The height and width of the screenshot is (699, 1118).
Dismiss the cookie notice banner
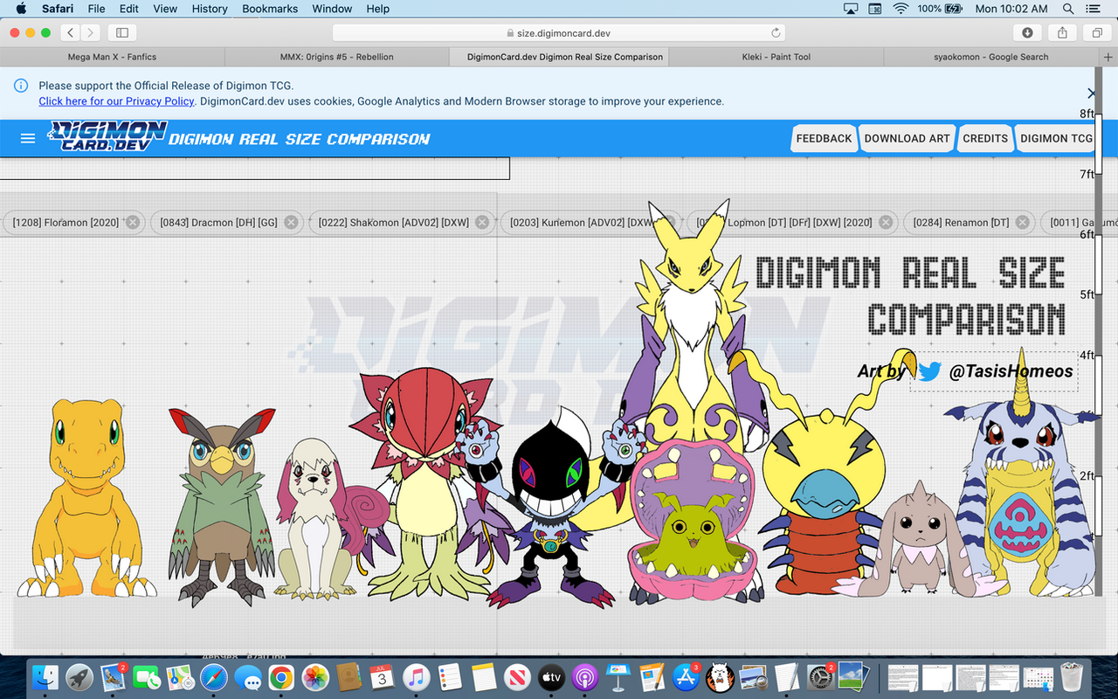1092,93
